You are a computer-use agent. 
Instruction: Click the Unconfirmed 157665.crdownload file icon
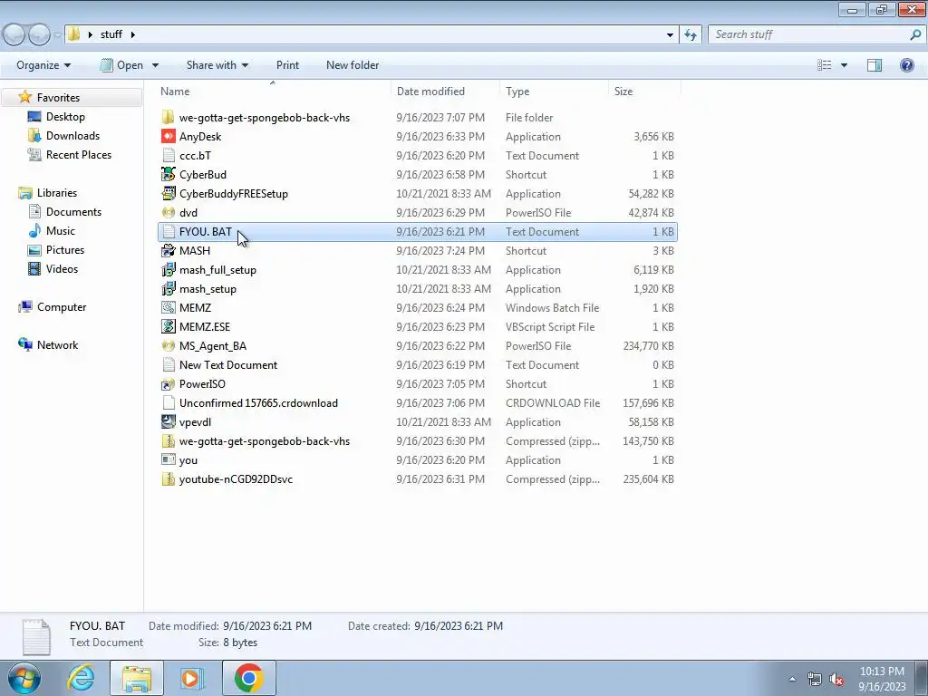[168, 403]
